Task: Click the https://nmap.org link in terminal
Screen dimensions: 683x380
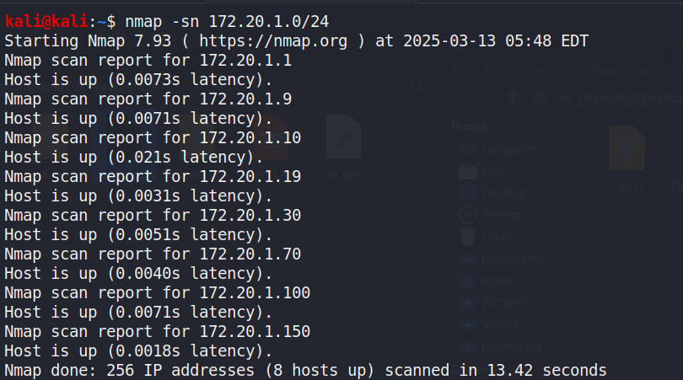Action: (273, 41)
